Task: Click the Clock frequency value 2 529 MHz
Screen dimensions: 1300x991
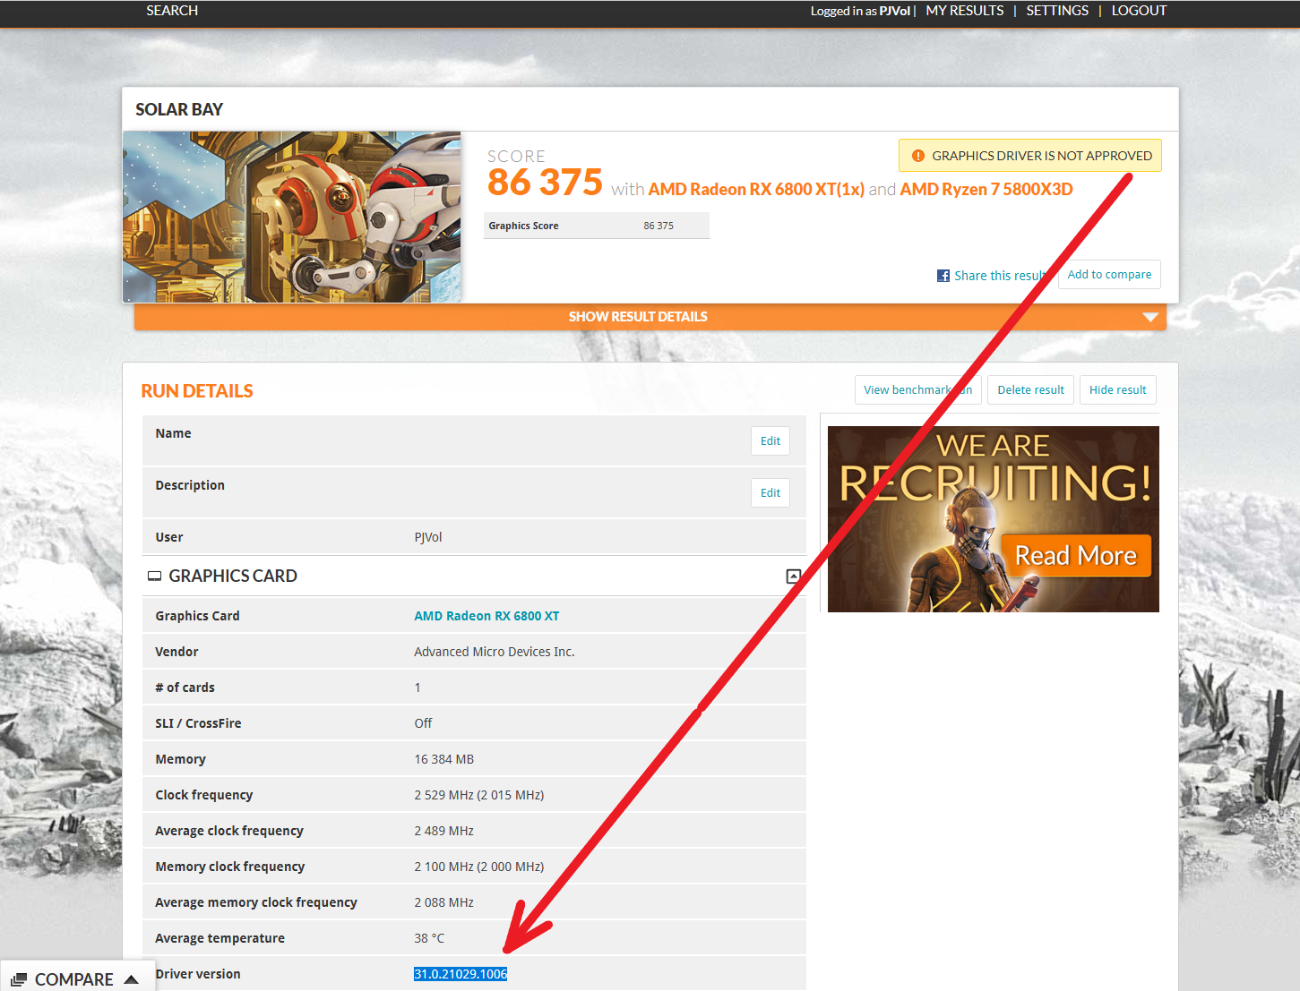Action: [x=479, y=795]
